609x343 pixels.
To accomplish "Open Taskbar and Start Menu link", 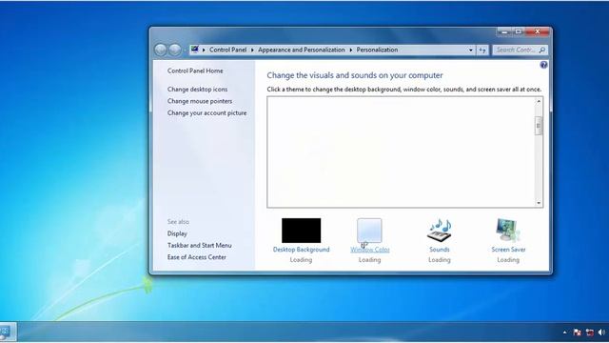I will click(199, 246).
